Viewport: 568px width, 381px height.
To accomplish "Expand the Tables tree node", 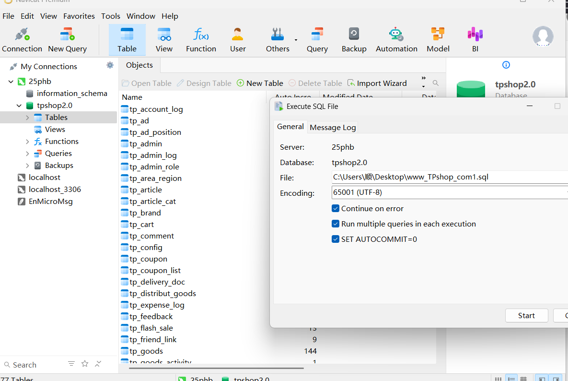I will [27, 118].
